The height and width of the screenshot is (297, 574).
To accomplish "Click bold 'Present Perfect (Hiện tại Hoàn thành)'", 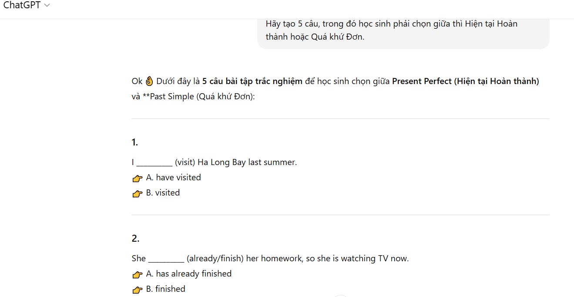I will [465, 81].
